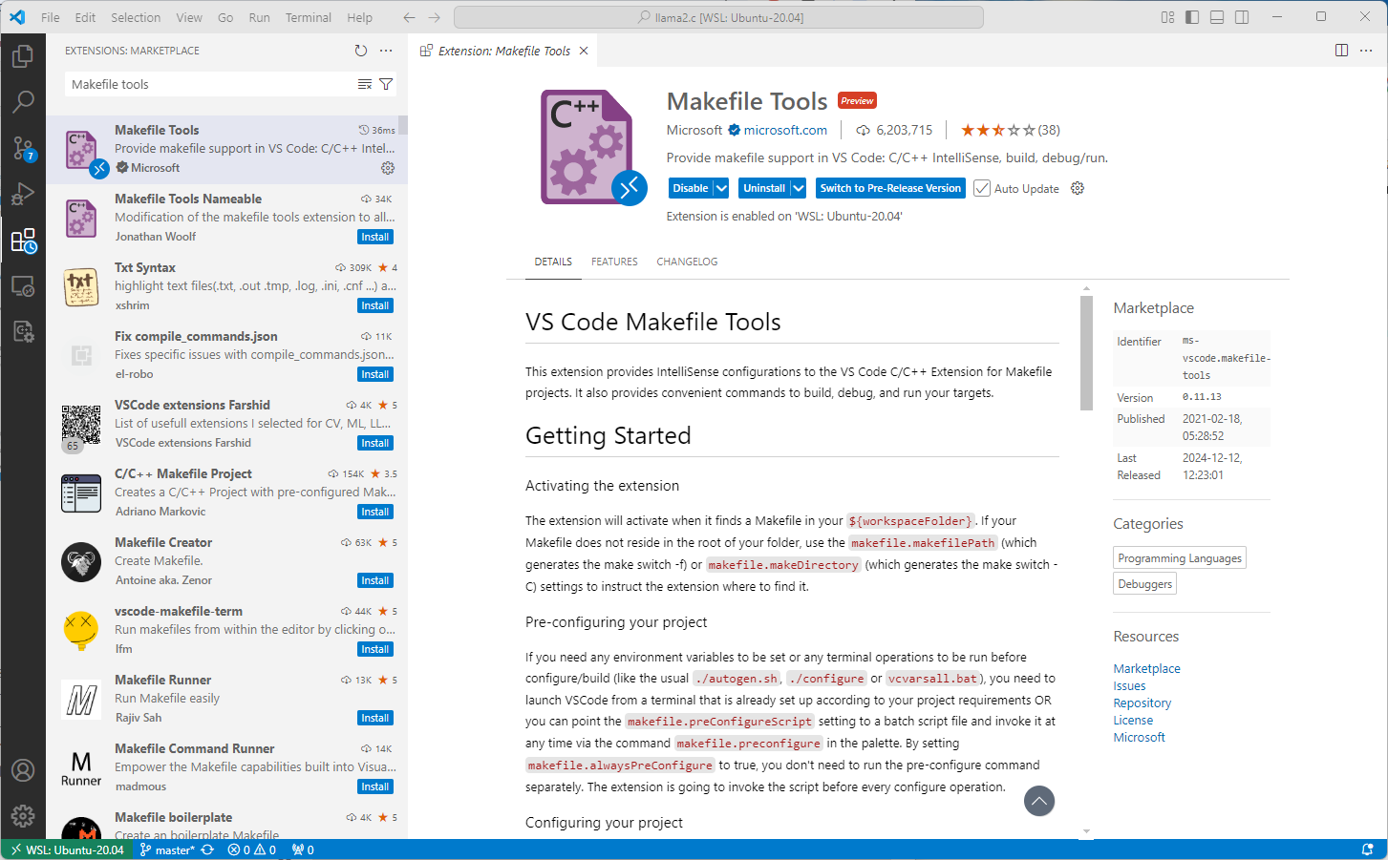Refresh the extensions marketplace list
Image resolution: width=1388 pixels, height=860 pixels.
pos(361,51)
